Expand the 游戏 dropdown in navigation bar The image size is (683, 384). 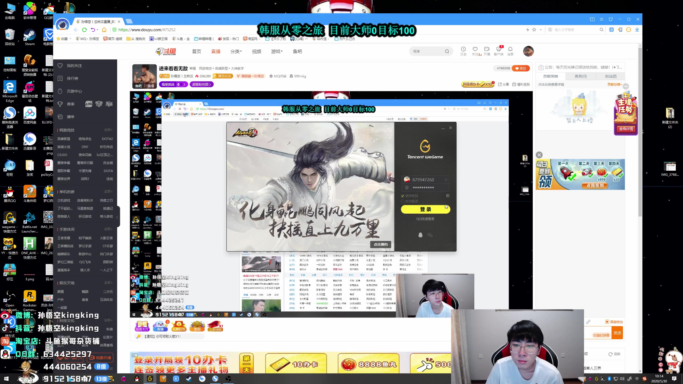[277, 52]
